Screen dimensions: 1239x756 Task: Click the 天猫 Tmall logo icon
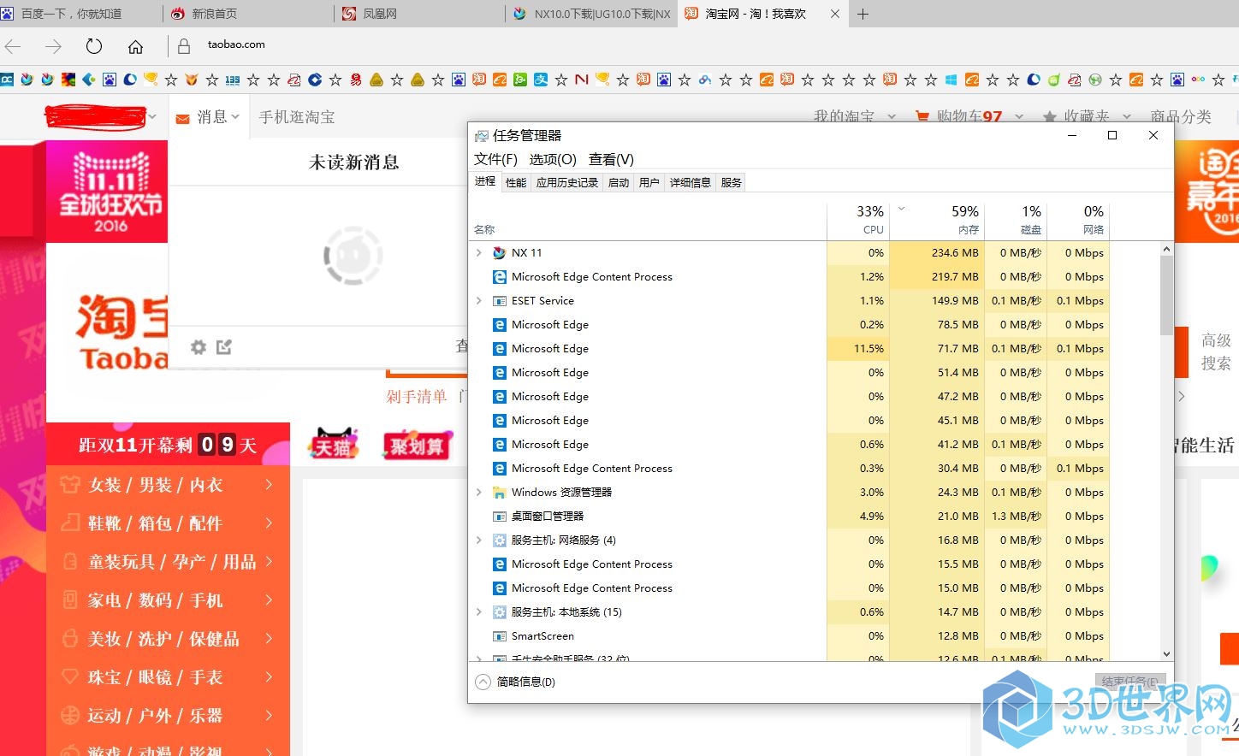click(333, 443)
